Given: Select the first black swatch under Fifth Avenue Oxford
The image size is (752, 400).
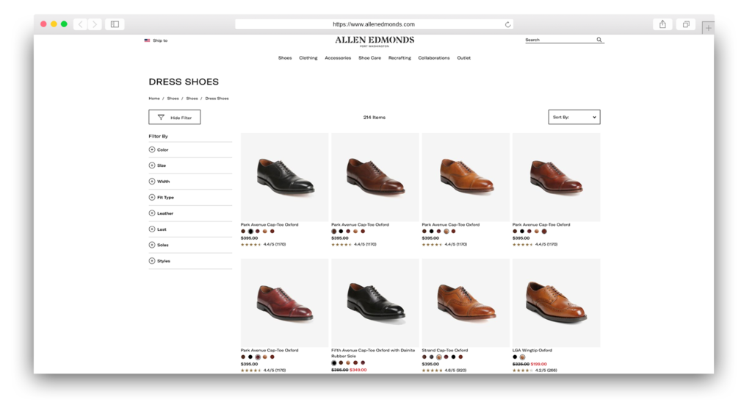Looking at the screenshot, I should [x=334, y=363].
